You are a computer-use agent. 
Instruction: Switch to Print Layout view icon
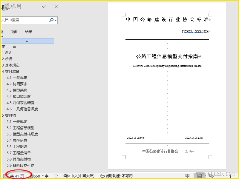[x=200, y=176]
